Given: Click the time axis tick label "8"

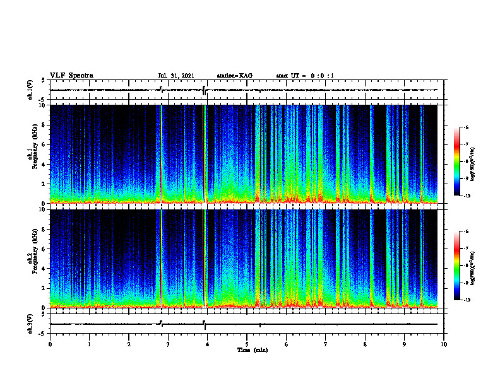Looking at the screenshot, I should pos(365,344).
